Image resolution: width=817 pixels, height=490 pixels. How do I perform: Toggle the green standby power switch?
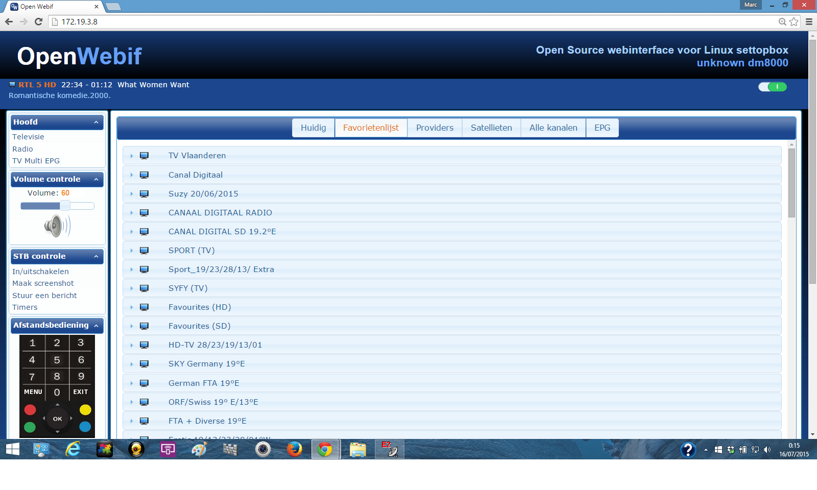773,87
